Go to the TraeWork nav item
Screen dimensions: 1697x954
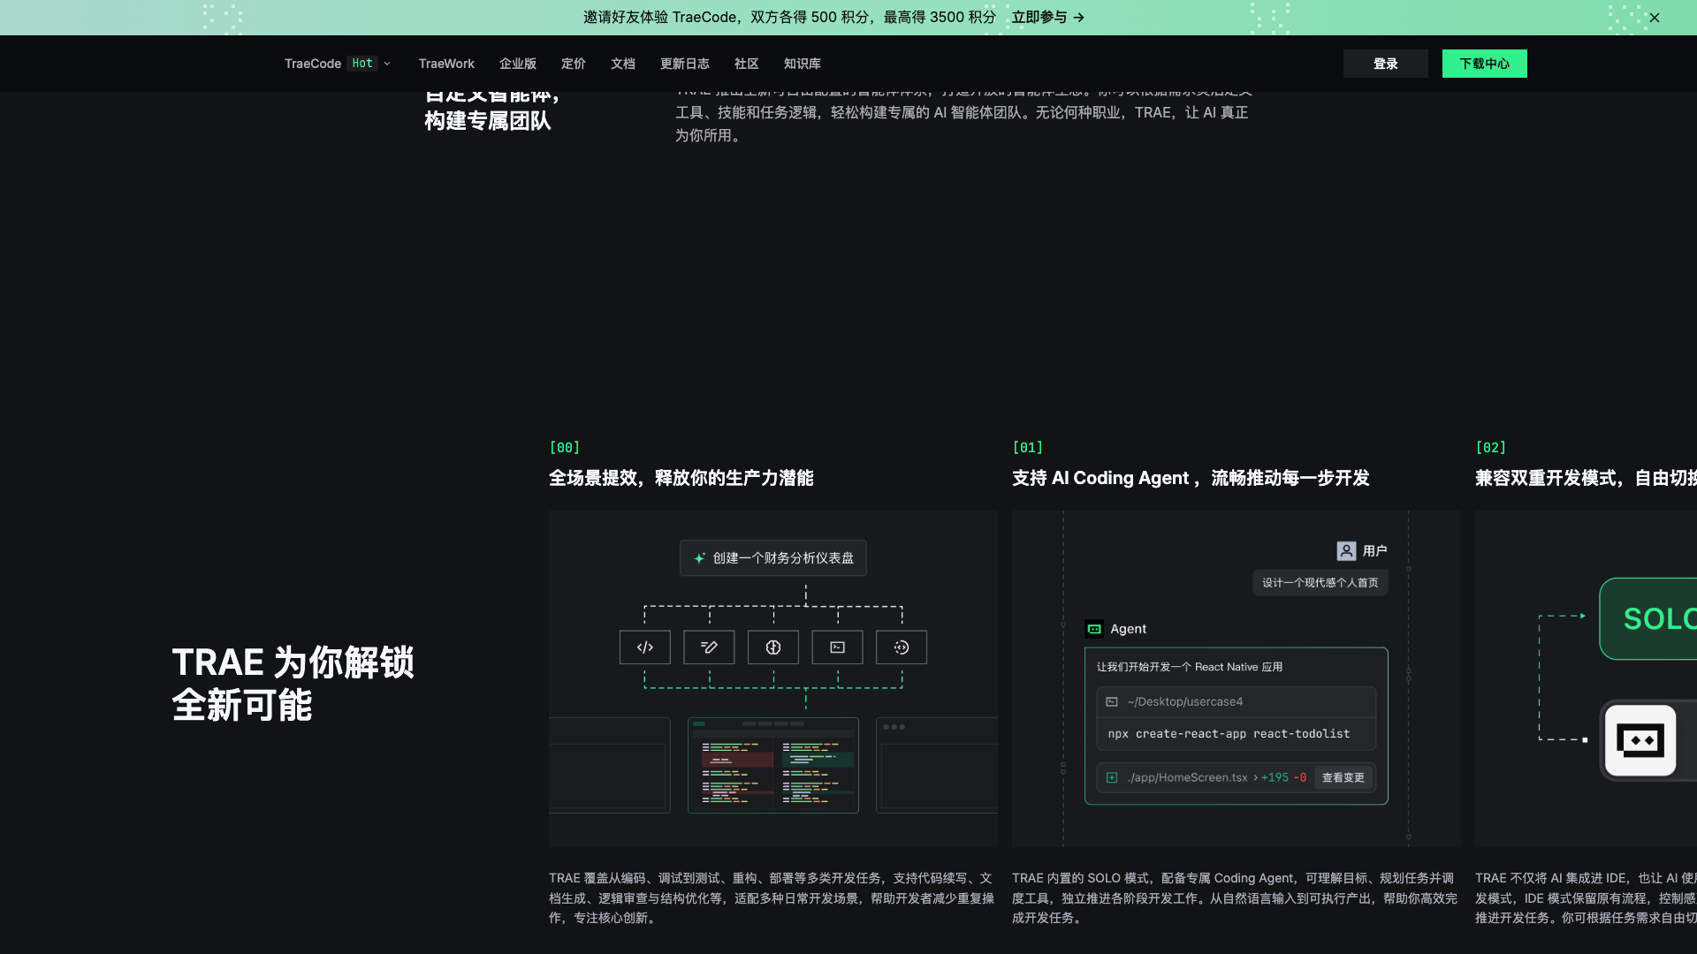446,64
